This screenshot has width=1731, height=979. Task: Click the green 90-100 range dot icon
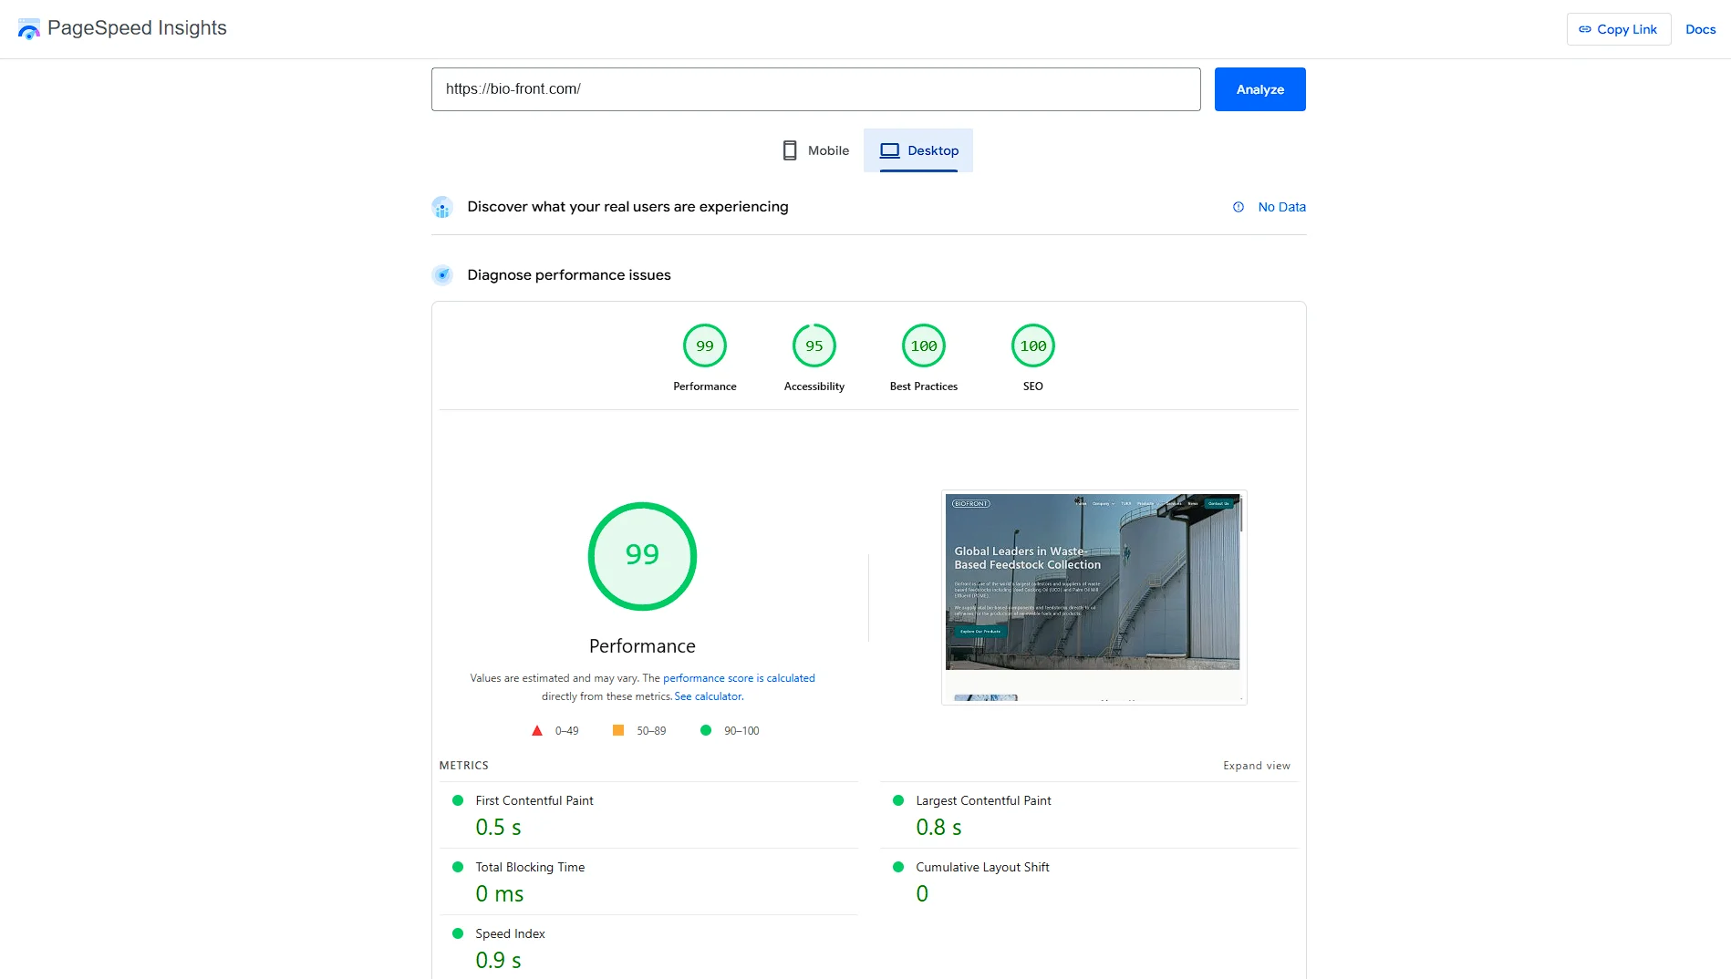[x=705, y=730]
